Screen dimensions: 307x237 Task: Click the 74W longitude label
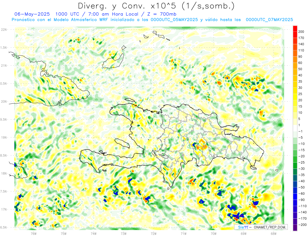click(94, 233)
